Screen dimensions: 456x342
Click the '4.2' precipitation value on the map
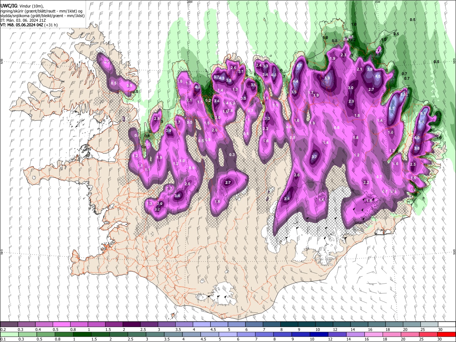(x=198, y=87)
